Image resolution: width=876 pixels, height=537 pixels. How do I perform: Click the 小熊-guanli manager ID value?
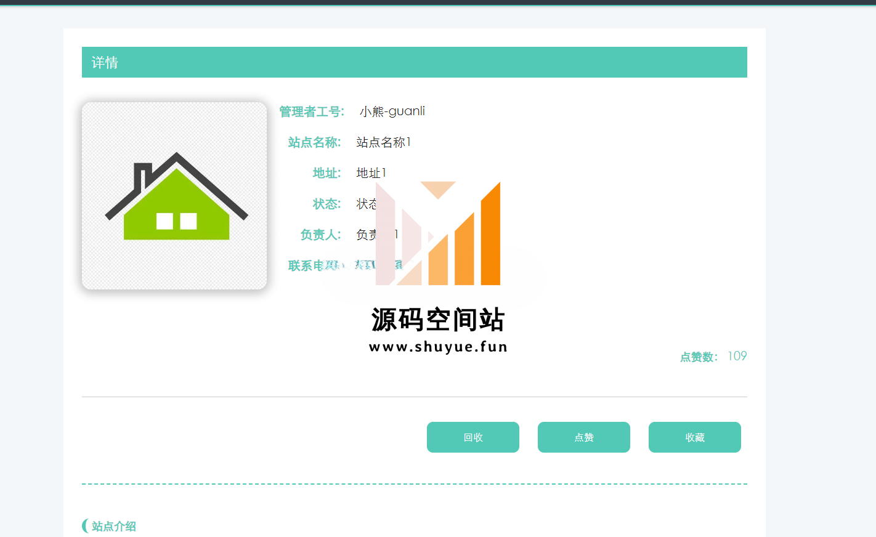pyautogui.click(x=392, y=111)
